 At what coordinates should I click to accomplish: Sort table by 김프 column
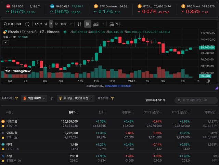[x=102, y=112]
